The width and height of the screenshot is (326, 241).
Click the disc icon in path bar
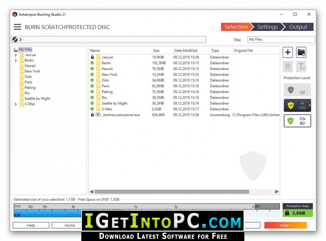pyautogui.click(x=15, y=39)
